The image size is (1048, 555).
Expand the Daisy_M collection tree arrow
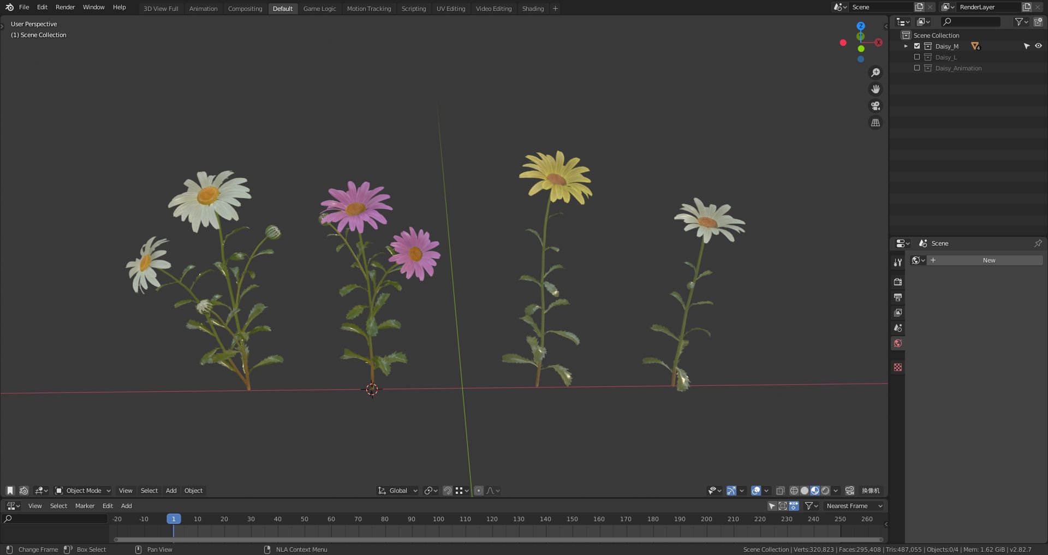pyautogui.click(x=906, y=46)
